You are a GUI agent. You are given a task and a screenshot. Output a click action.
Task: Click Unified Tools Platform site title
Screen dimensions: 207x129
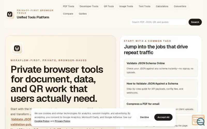click(33, 17)
